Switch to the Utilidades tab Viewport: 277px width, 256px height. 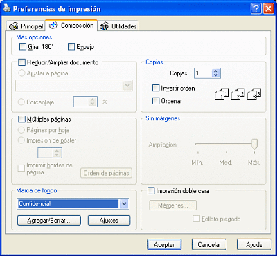point(119,26)
